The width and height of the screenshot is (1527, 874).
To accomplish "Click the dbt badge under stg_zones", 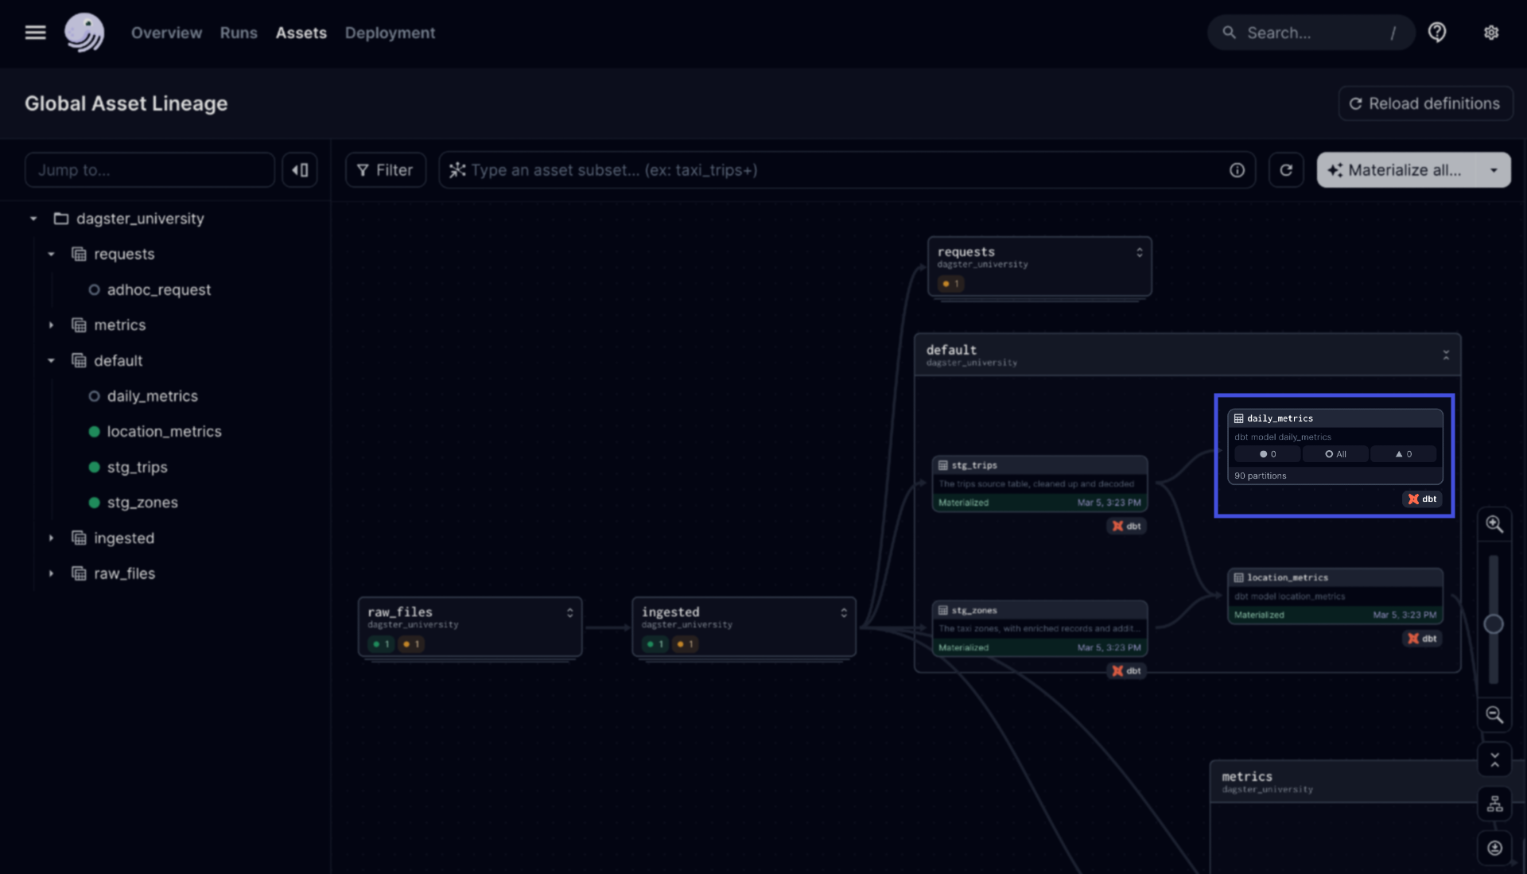I will pyautogui.click(x=1126, y=671).
